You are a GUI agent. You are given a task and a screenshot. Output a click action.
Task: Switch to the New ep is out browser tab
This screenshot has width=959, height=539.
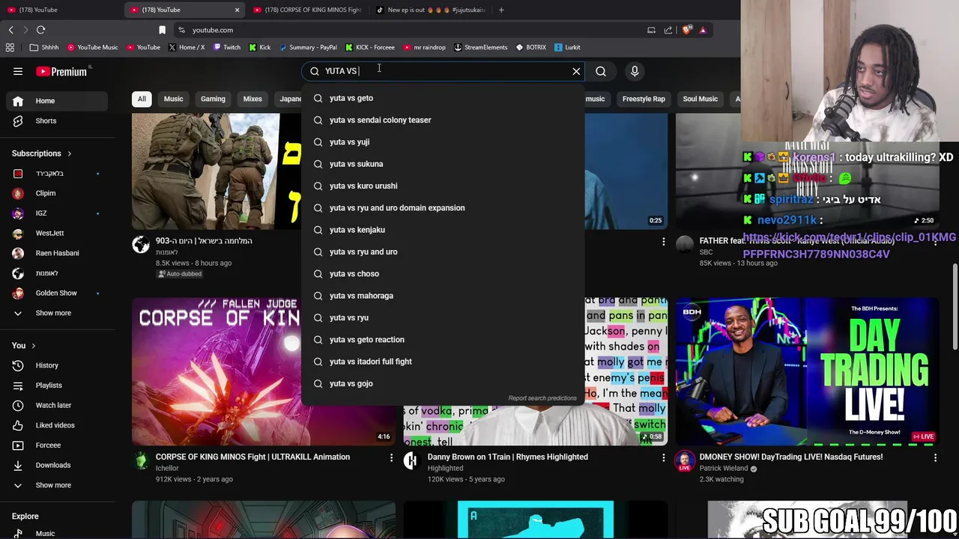coord(431,10)
